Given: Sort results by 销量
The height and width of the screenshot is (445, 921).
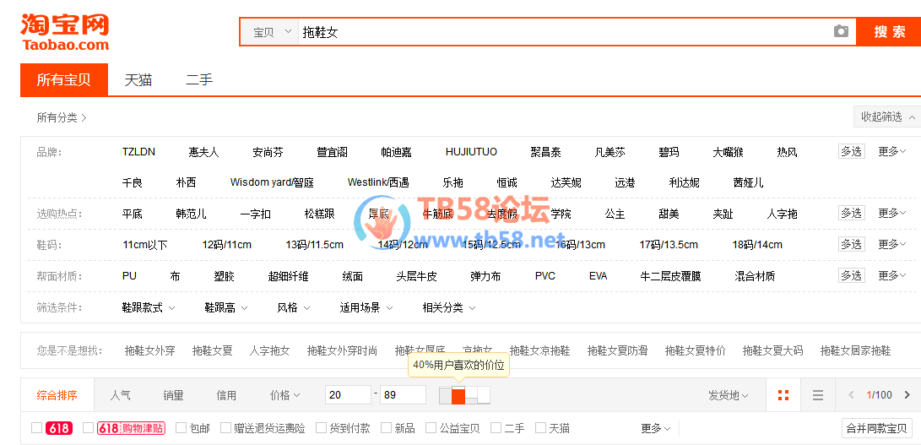Looking at the screenshot, I should (x=173, y=395).
